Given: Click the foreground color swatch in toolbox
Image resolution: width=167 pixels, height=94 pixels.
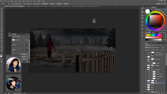Looking at the screenshot, I should [1, 56].
